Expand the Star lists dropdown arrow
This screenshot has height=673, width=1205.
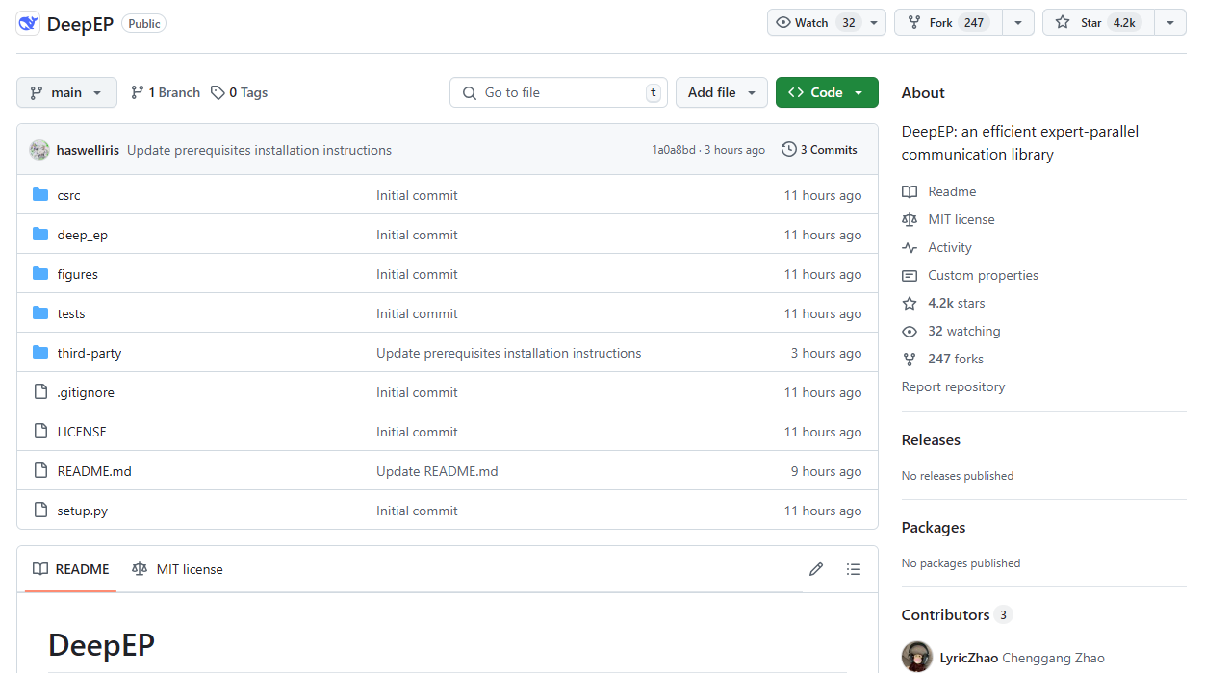1170,22
